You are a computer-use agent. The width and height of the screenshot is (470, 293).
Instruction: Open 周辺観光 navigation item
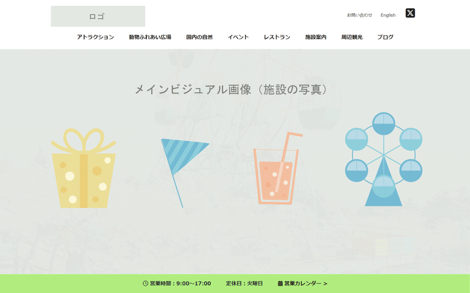[352, 37]
